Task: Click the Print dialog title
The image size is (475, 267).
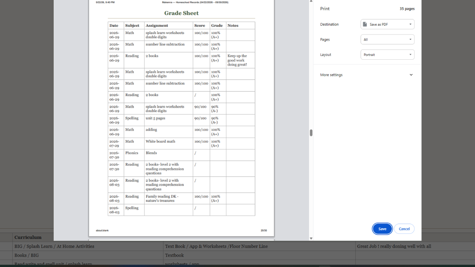Action: coord(325,9)
